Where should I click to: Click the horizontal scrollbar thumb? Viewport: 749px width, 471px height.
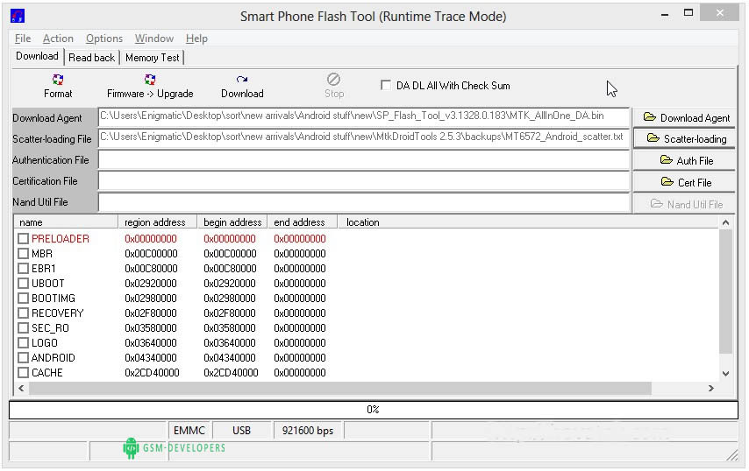point(340,389)
